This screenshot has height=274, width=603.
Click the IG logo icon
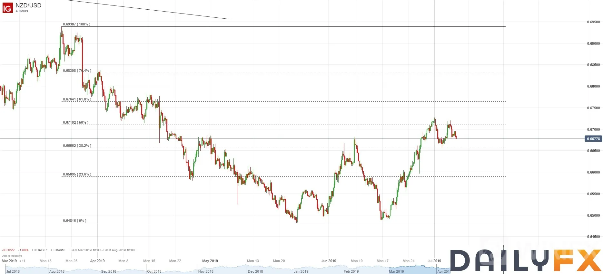[x=7, y=7]
